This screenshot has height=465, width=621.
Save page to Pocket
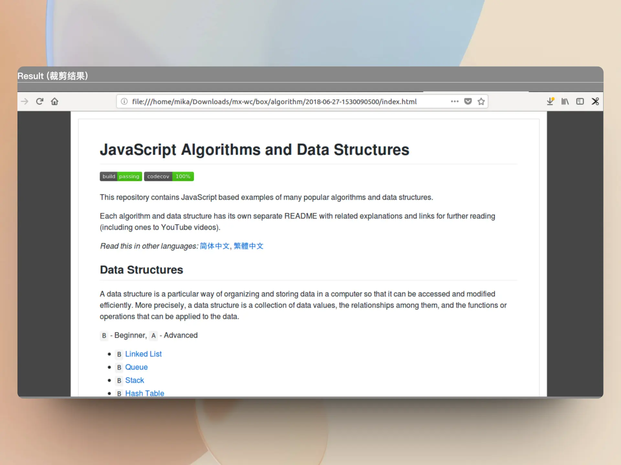click(x=468, y=101)
